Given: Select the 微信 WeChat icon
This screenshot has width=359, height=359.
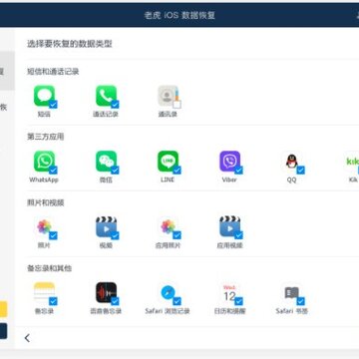Looking at the screenshot, I should [106, 162].
